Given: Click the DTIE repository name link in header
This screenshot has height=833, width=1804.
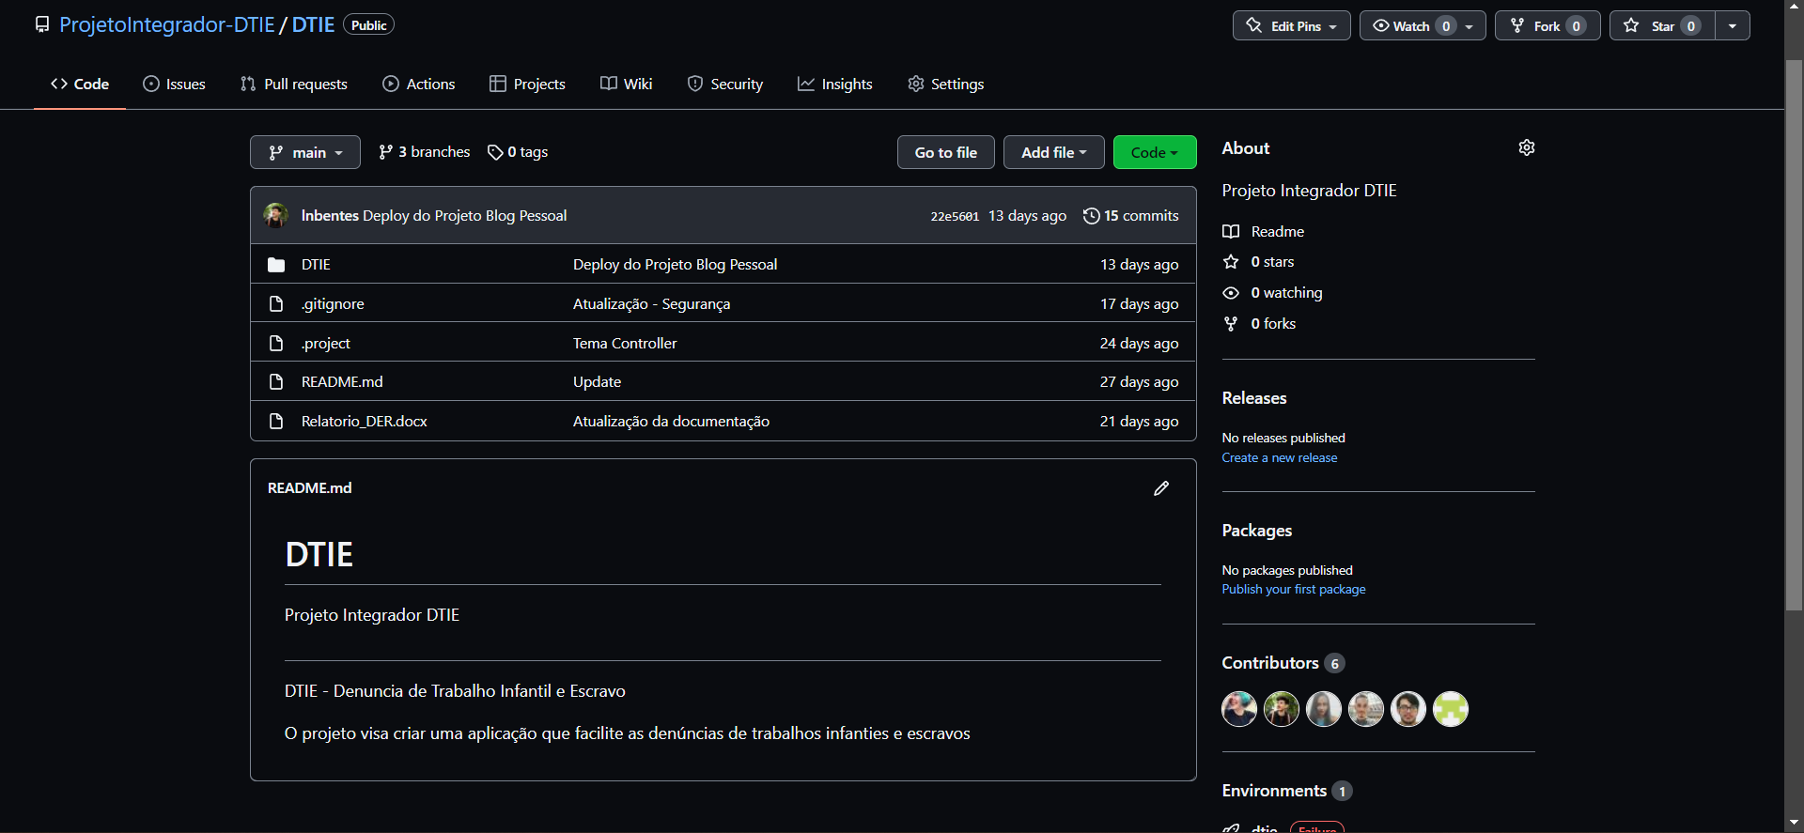Looking at the screenshot, I should 313,24.
